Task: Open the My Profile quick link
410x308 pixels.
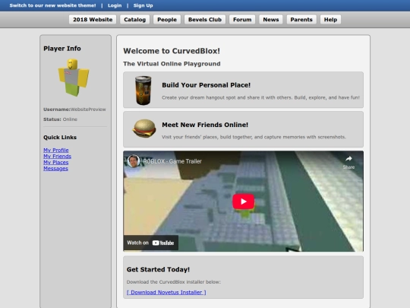Action: tap(56, 150)
